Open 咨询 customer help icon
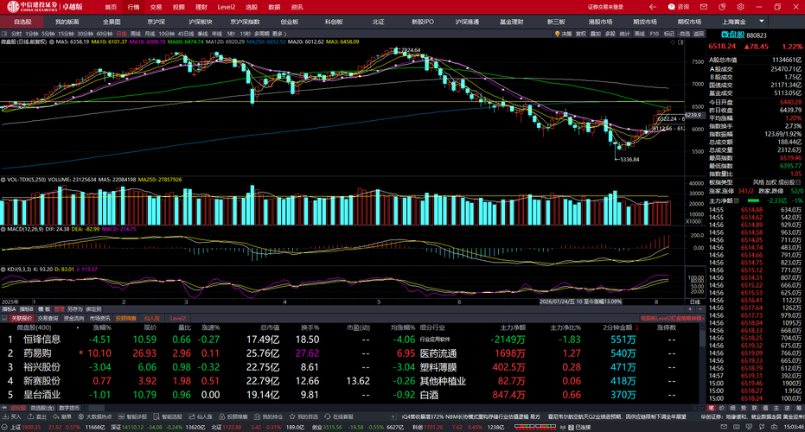The height and width of the screenshot is (432, 805). coord(678,7)
